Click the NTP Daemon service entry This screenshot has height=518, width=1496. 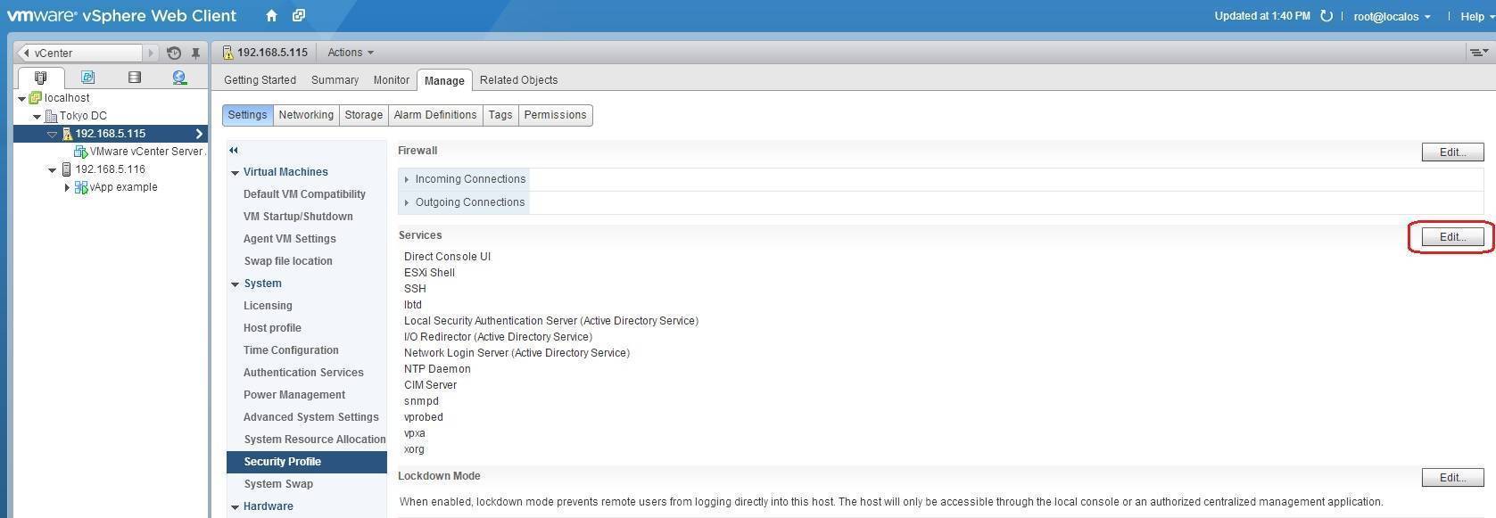tap(437, 369)
